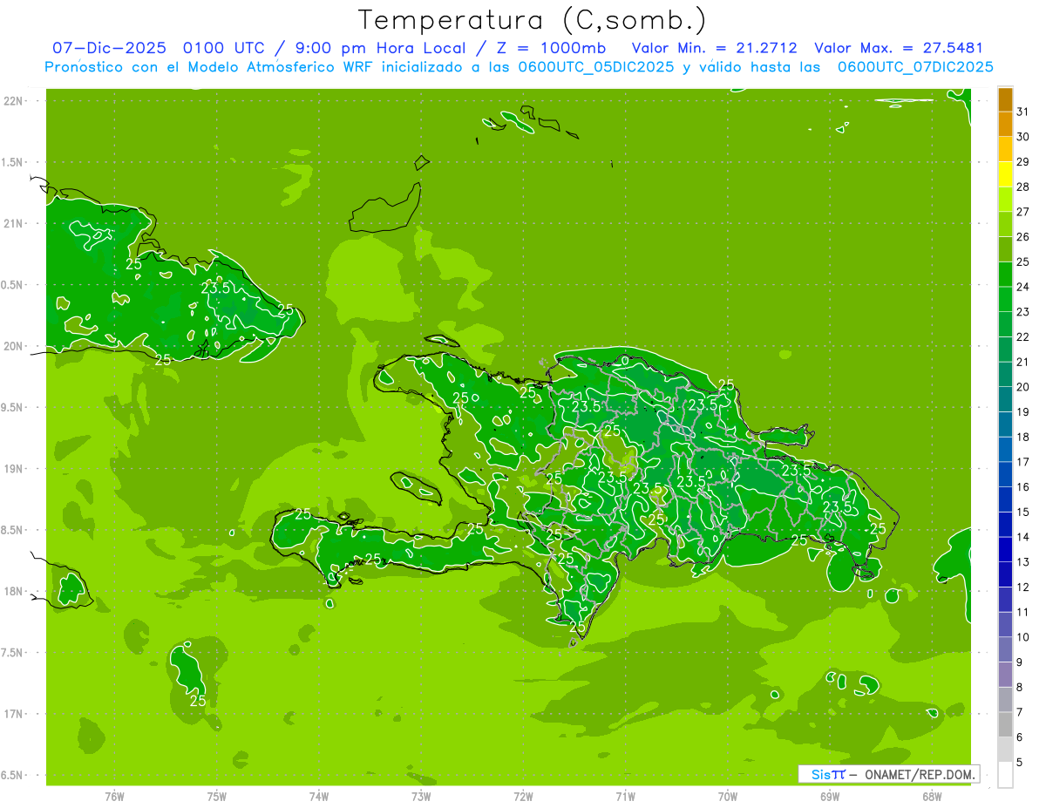The height and width of the screenshot is (808, 1046).
Task: Click the "76W" longitude axis label
Action: pyautogui.click(x=114, y=796)
